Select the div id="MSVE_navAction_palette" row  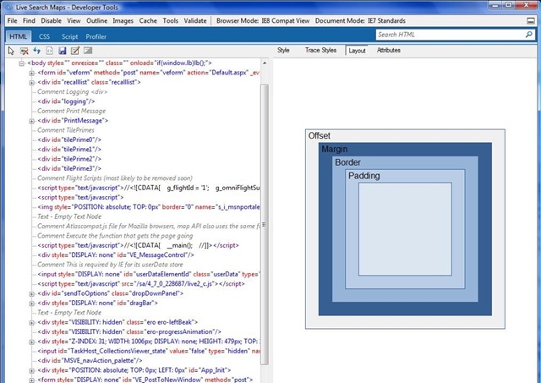tap(90, 360)
